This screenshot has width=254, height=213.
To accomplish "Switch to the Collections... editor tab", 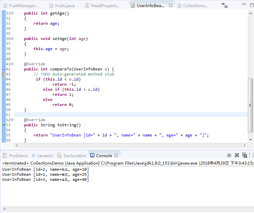I will tap(192, 6).
